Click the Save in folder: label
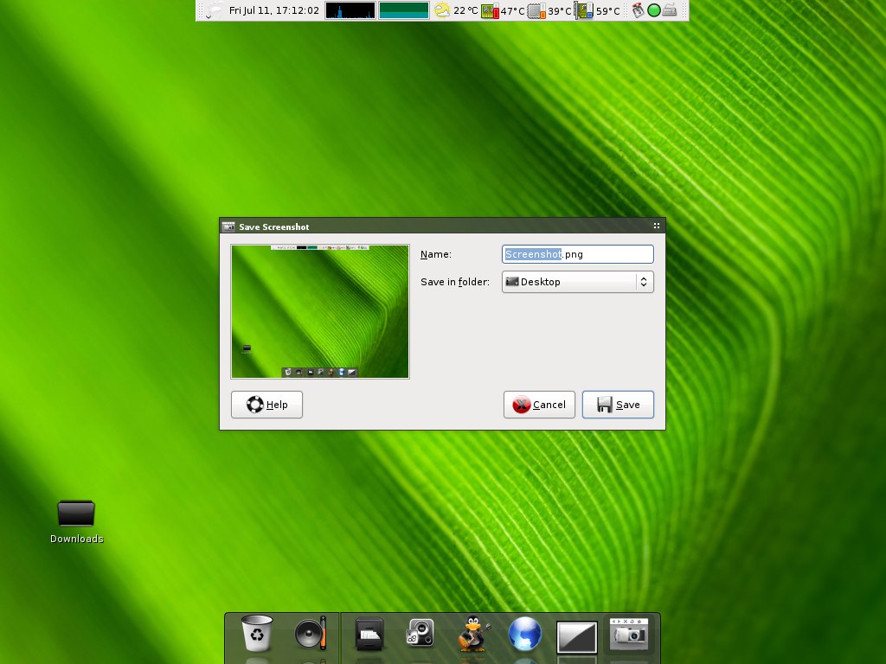The image size is (886, 664). pos(455,282)
